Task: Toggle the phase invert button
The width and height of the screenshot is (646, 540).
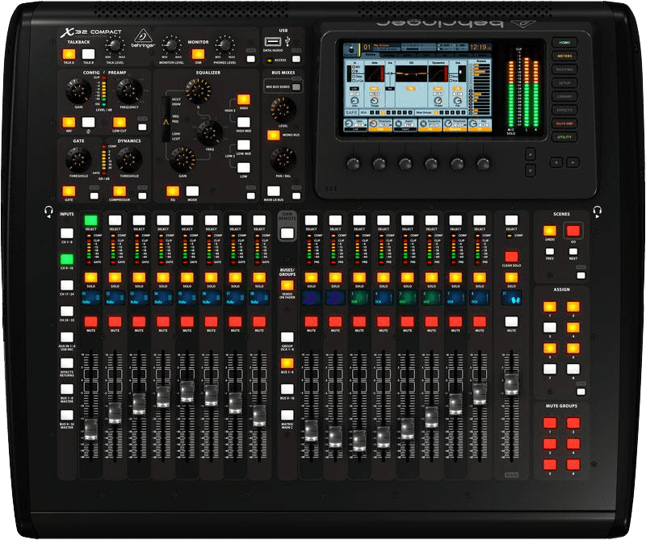Action: (88, 123)
